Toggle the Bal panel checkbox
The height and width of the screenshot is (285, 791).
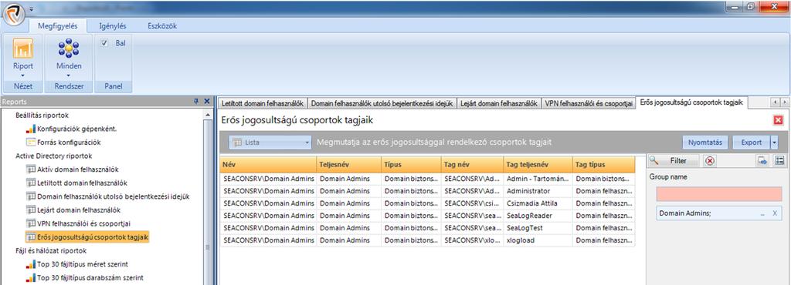coord(104,43)
